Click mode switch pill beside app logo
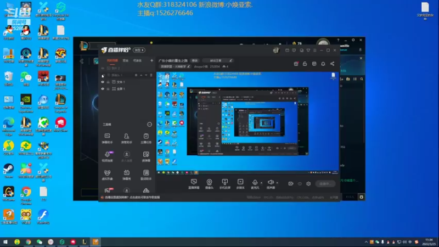This screenshot has height=247, width=439. (x=139, y=50)
